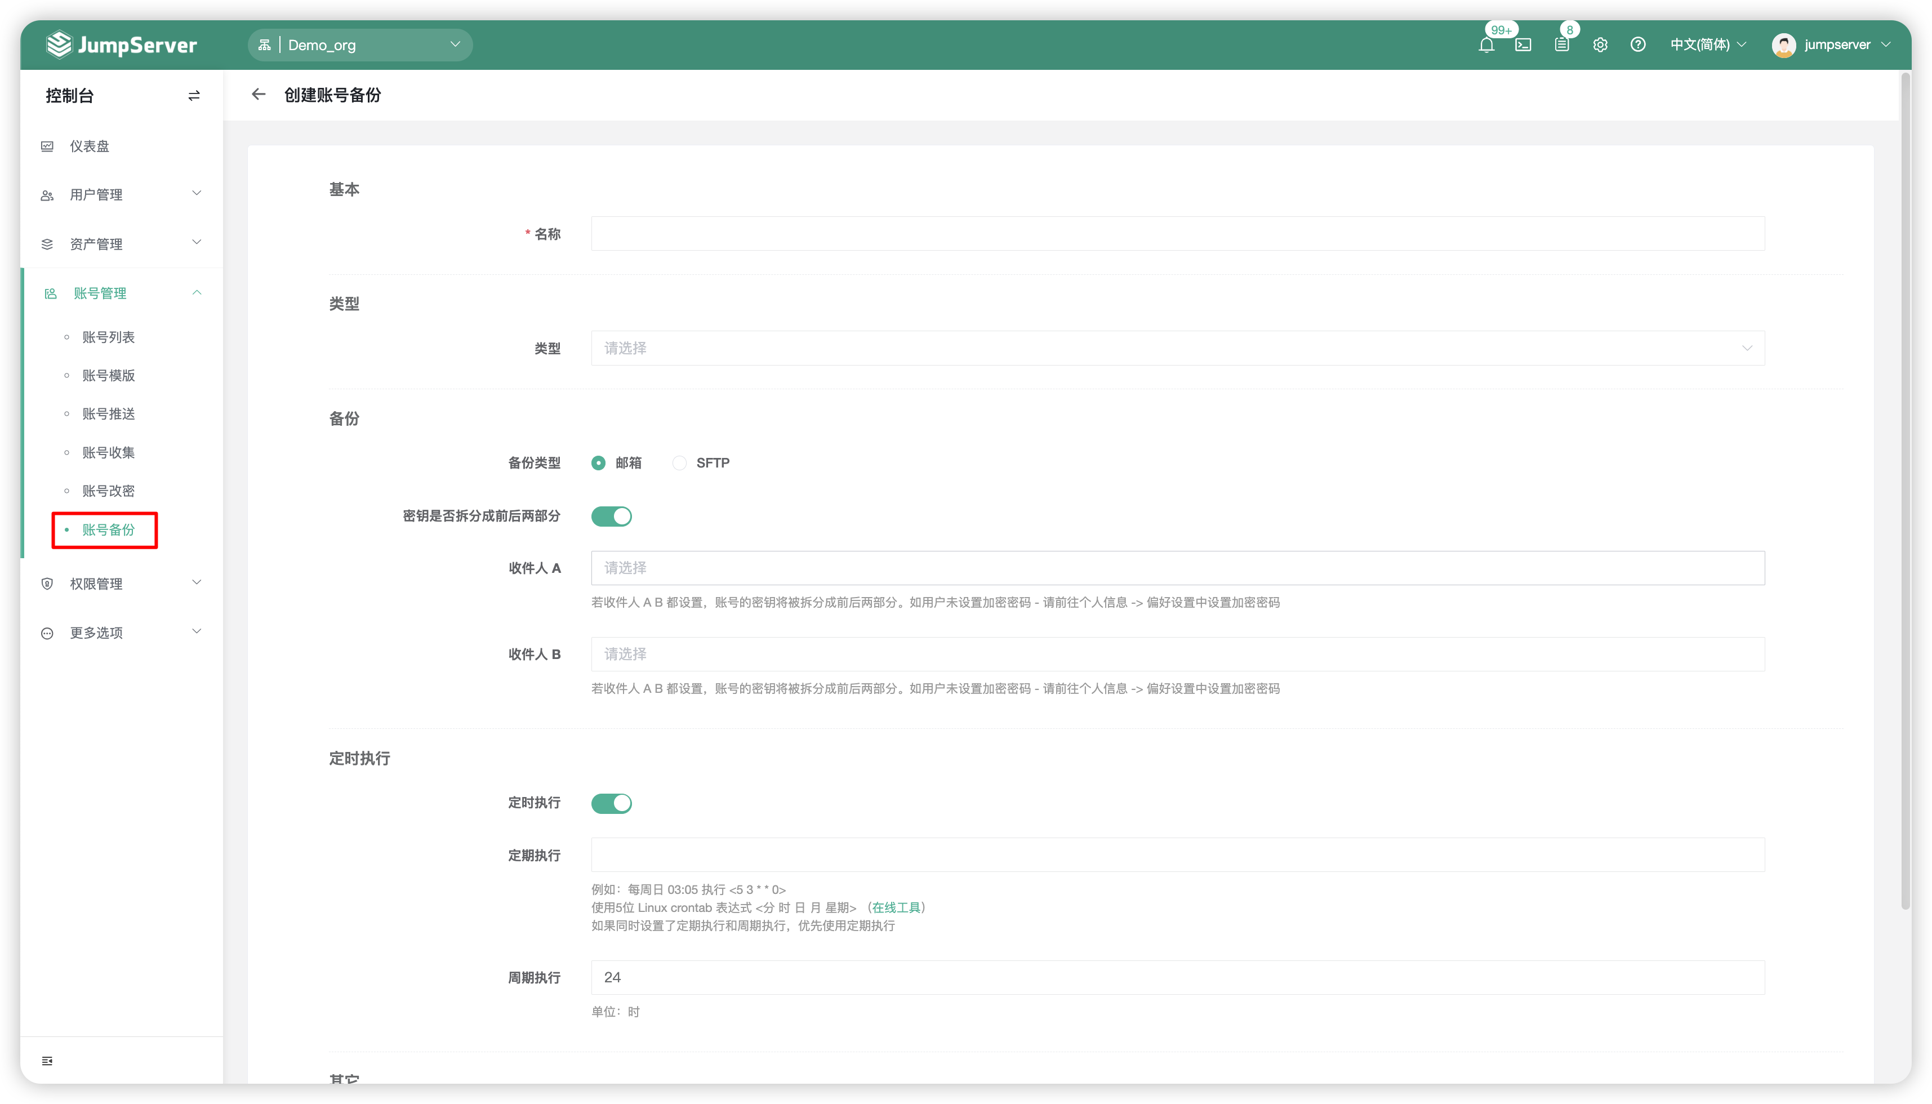Click the 在线工具 link
Viewport: 1932px width, 1104px height.
coord(896,907)
